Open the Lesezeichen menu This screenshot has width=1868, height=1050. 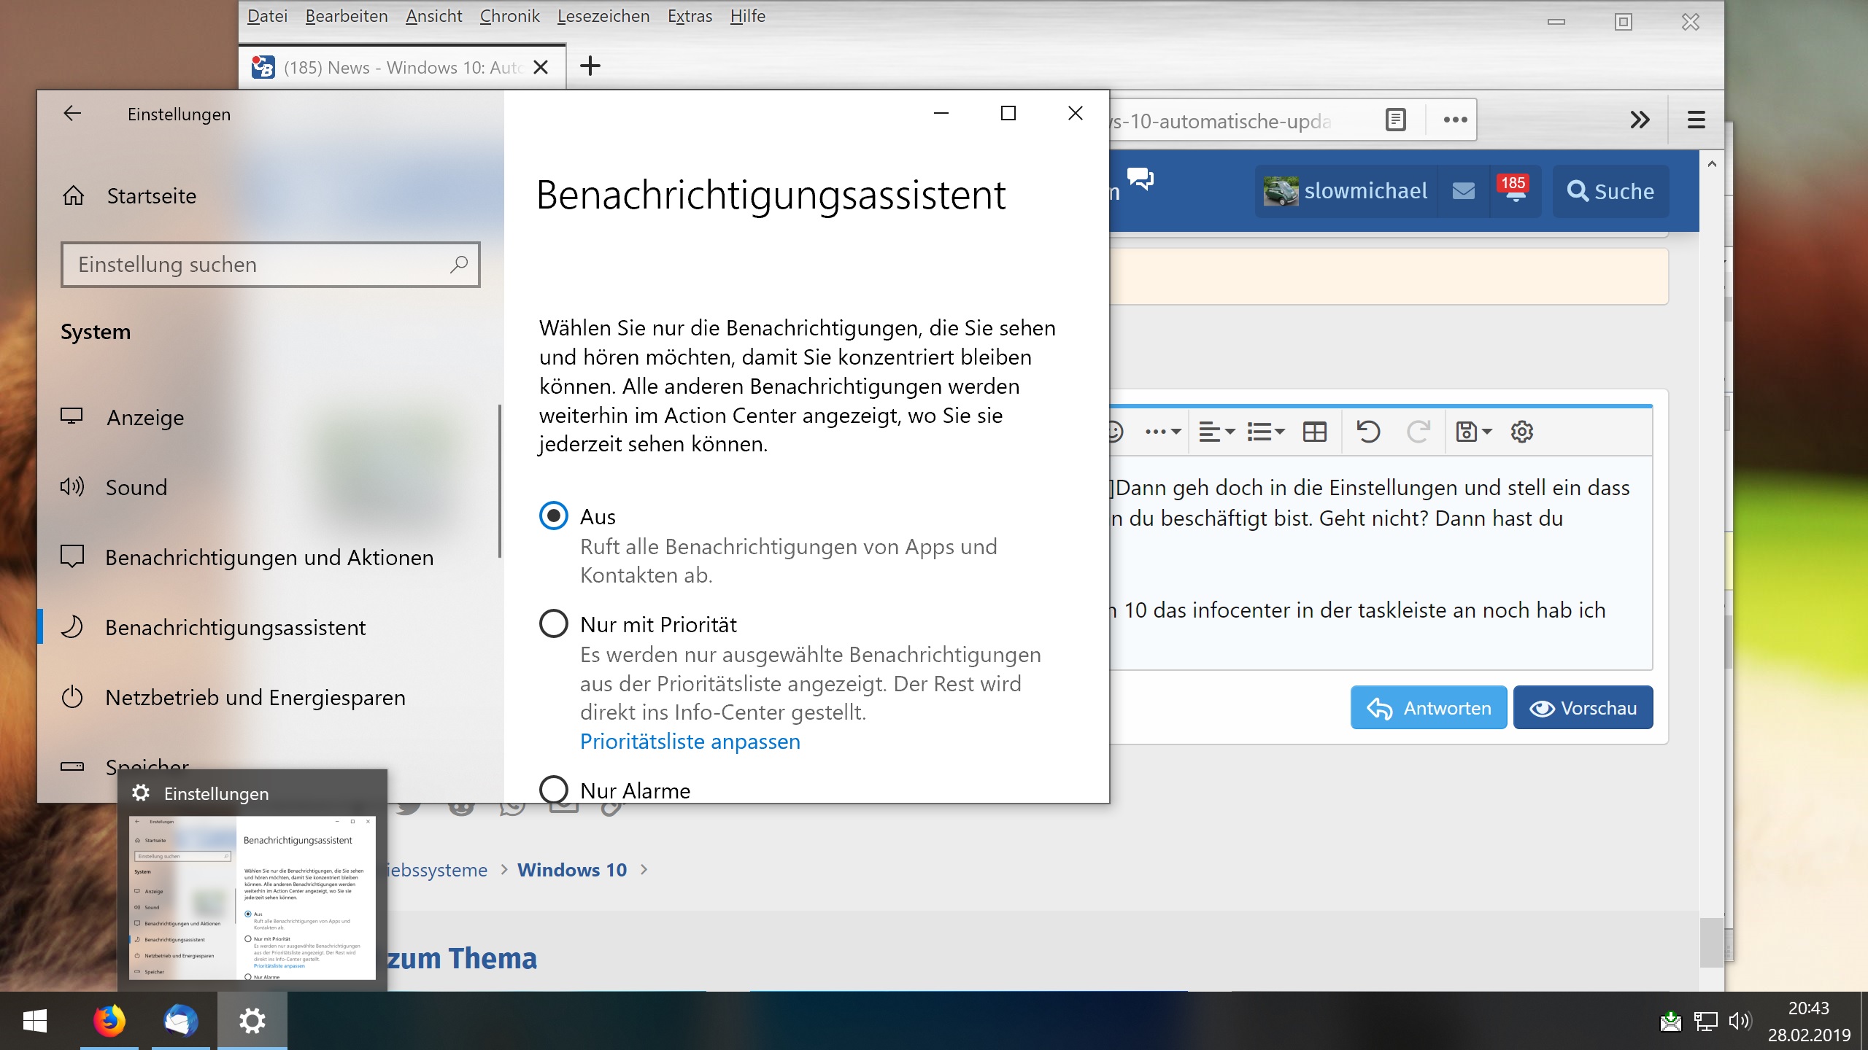[603, 16]
